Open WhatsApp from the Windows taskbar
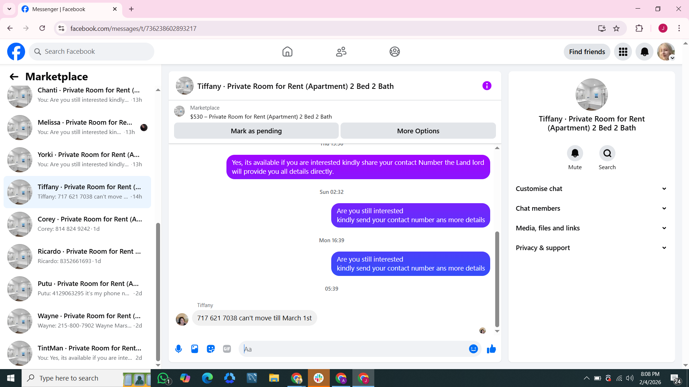The height and width of the screenshot is (387, 689). [x=163, y=378]
